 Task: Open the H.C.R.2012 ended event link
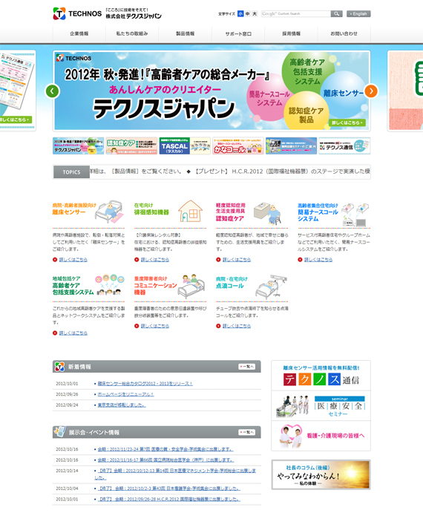(x=169, y=499)
